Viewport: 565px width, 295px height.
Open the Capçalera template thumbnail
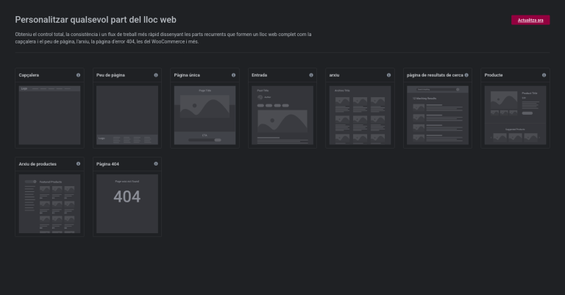point(49,115)
